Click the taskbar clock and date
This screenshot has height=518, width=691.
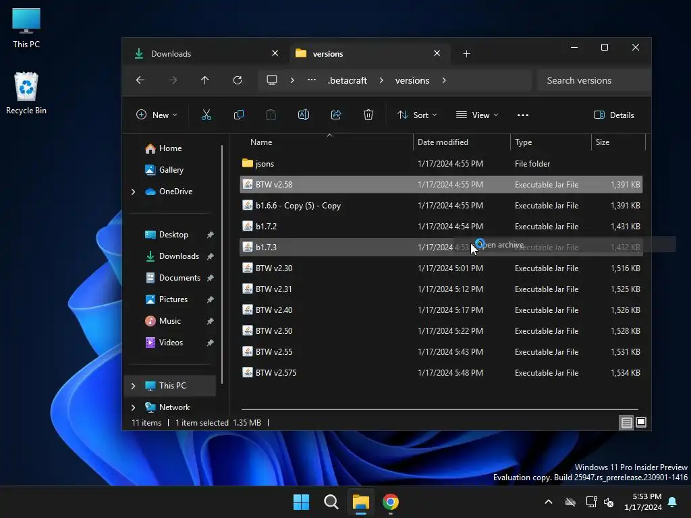[x=642, y=502]
